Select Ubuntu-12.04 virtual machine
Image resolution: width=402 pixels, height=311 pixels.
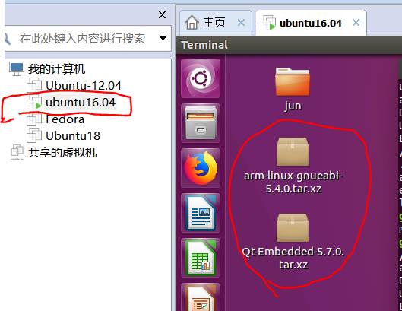point(84,86)
